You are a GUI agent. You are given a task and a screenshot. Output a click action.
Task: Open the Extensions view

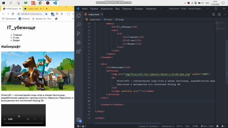pos(79,51)
